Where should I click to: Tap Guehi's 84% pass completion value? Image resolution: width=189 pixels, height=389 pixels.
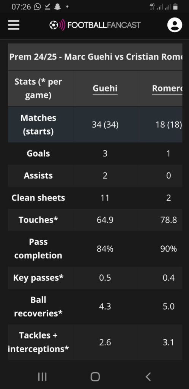coord(105,249)
